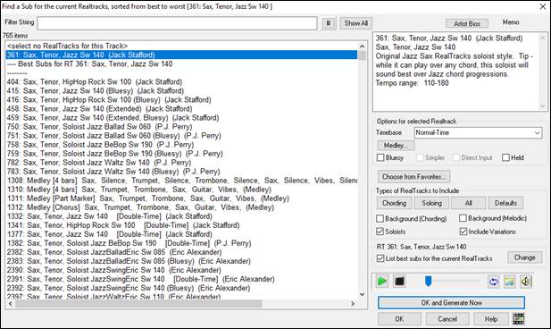Toggle the Held checkbox
This screenshot has height=329, width=551.
(505, 157)
